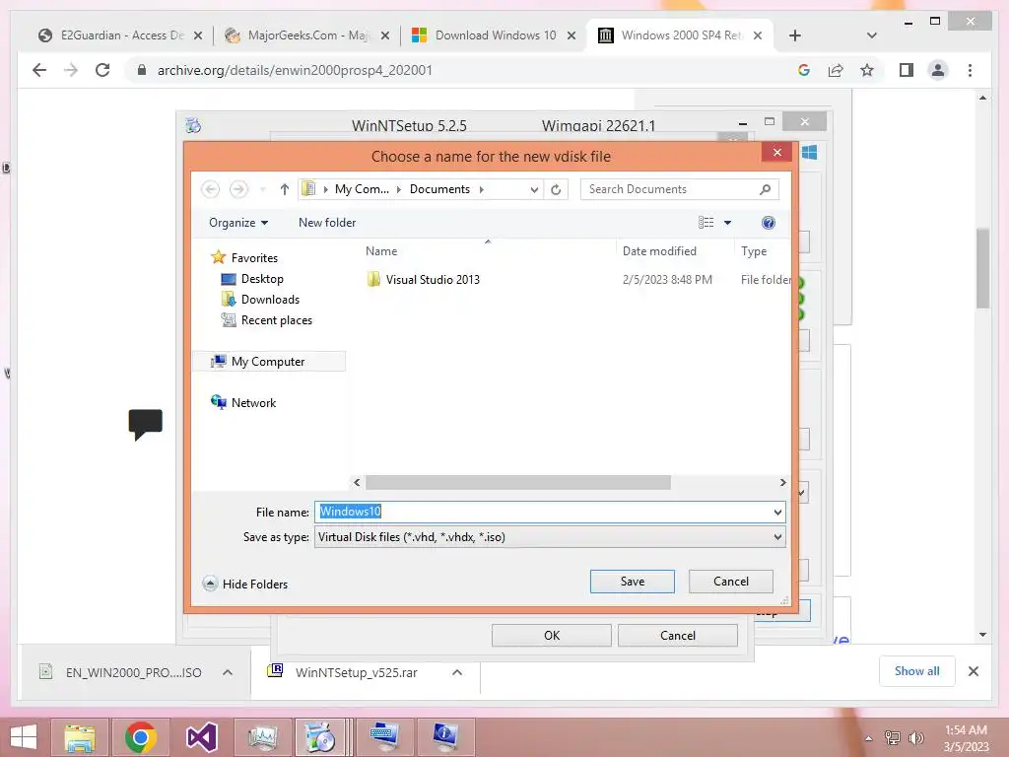Viewport: 1009px width, 757px height.
Task: Open Visual Studio from taskbar
Action: click(201, 737)
